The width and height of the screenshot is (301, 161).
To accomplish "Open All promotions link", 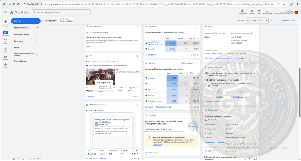I will (x=151, y=152).
